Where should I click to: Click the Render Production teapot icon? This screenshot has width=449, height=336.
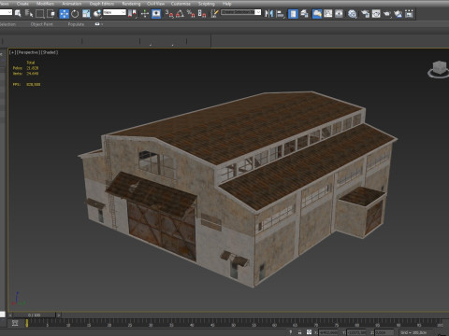[387, 14]
